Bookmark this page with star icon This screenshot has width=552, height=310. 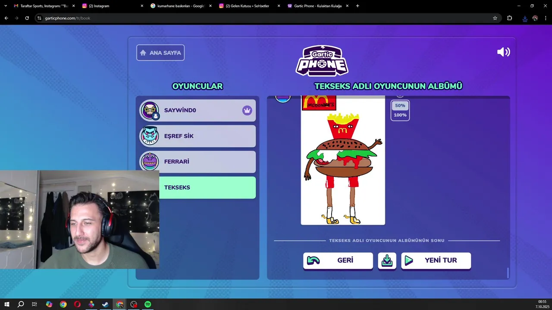[495, 18]
